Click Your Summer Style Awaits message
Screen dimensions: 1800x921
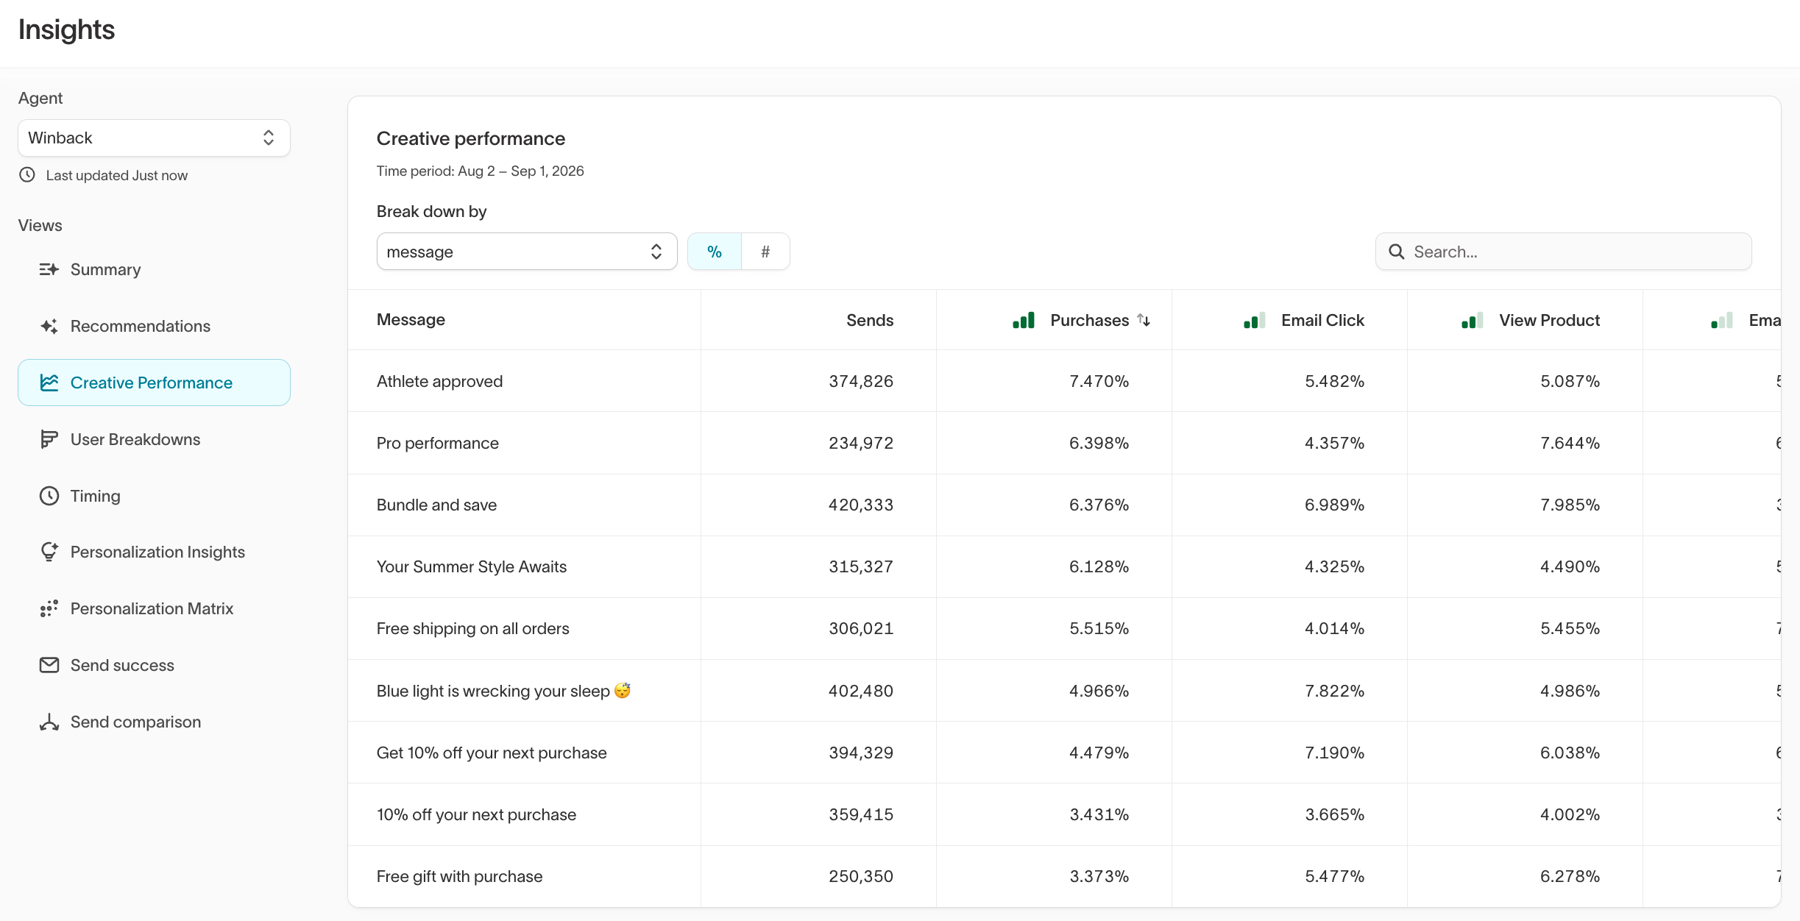coord(472,566)
